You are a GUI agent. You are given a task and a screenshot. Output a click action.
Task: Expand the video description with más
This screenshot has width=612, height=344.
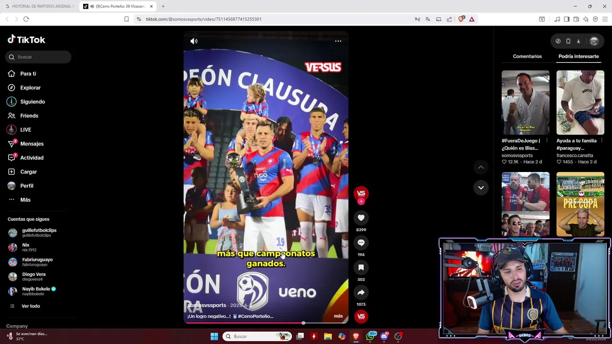(338, 316)
